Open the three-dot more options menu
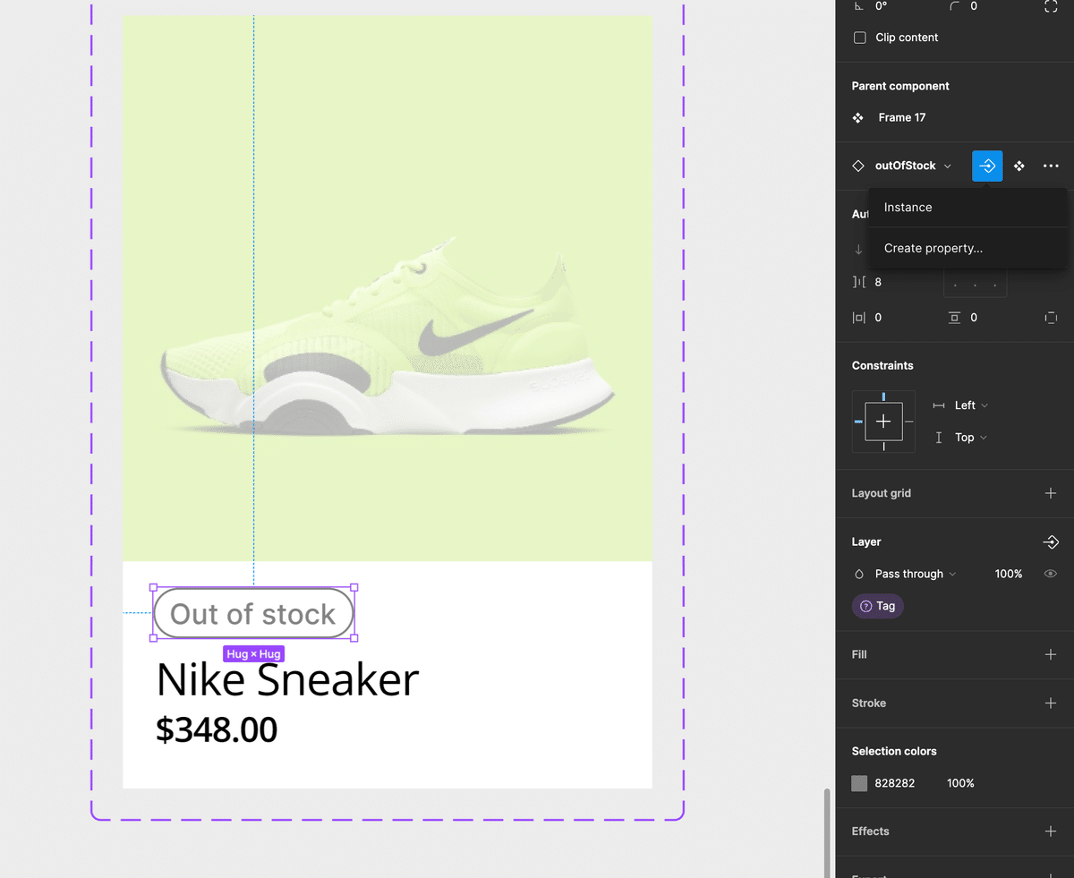Screen dimensions: 1074x878 1051,166
